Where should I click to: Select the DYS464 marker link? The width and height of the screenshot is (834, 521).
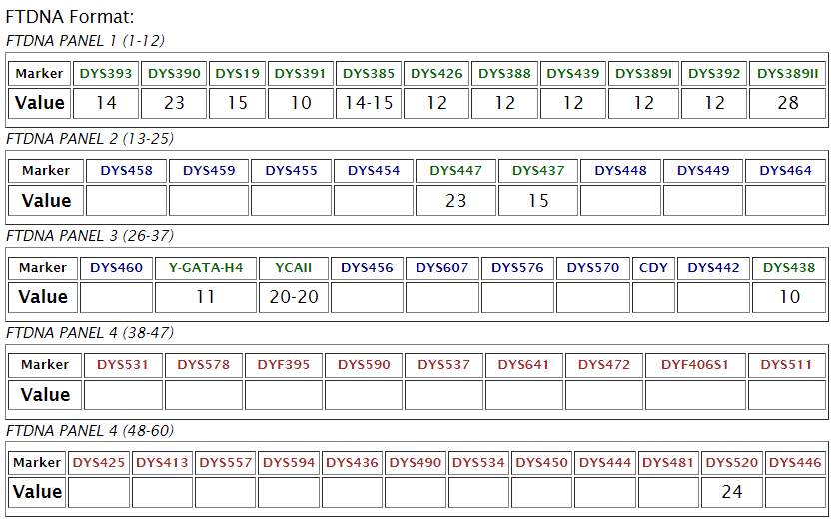click(785, 171)
